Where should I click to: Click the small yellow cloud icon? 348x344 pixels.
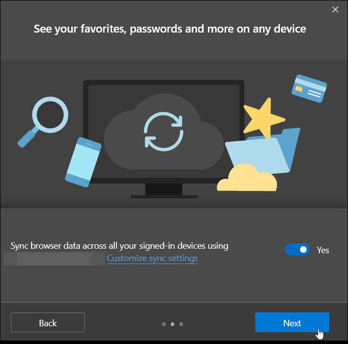pyautogui.click(x=247, y=178)
